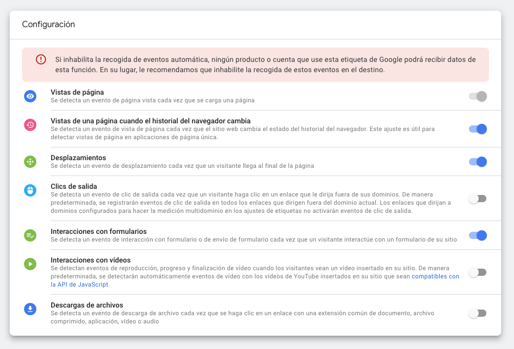Click the warning message about inhabilitar recogida de eventos
The width and height of the screenshot is (514, 349).
266,64
